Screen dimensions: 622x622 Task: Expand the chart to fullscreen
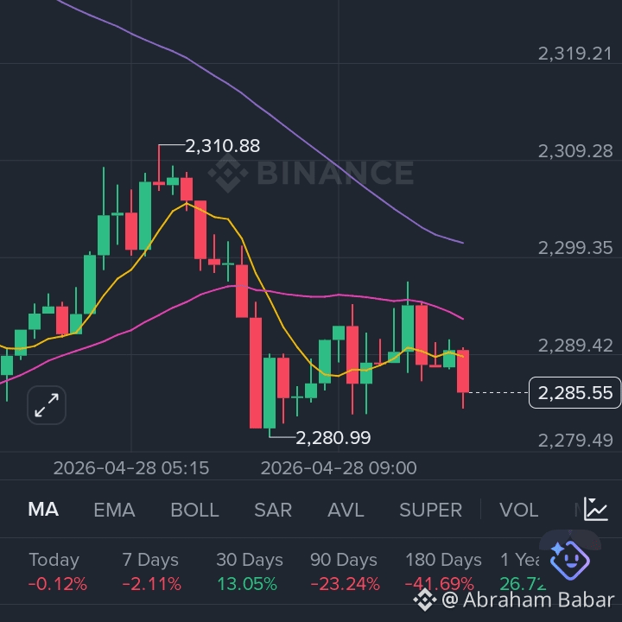(47, 405)
